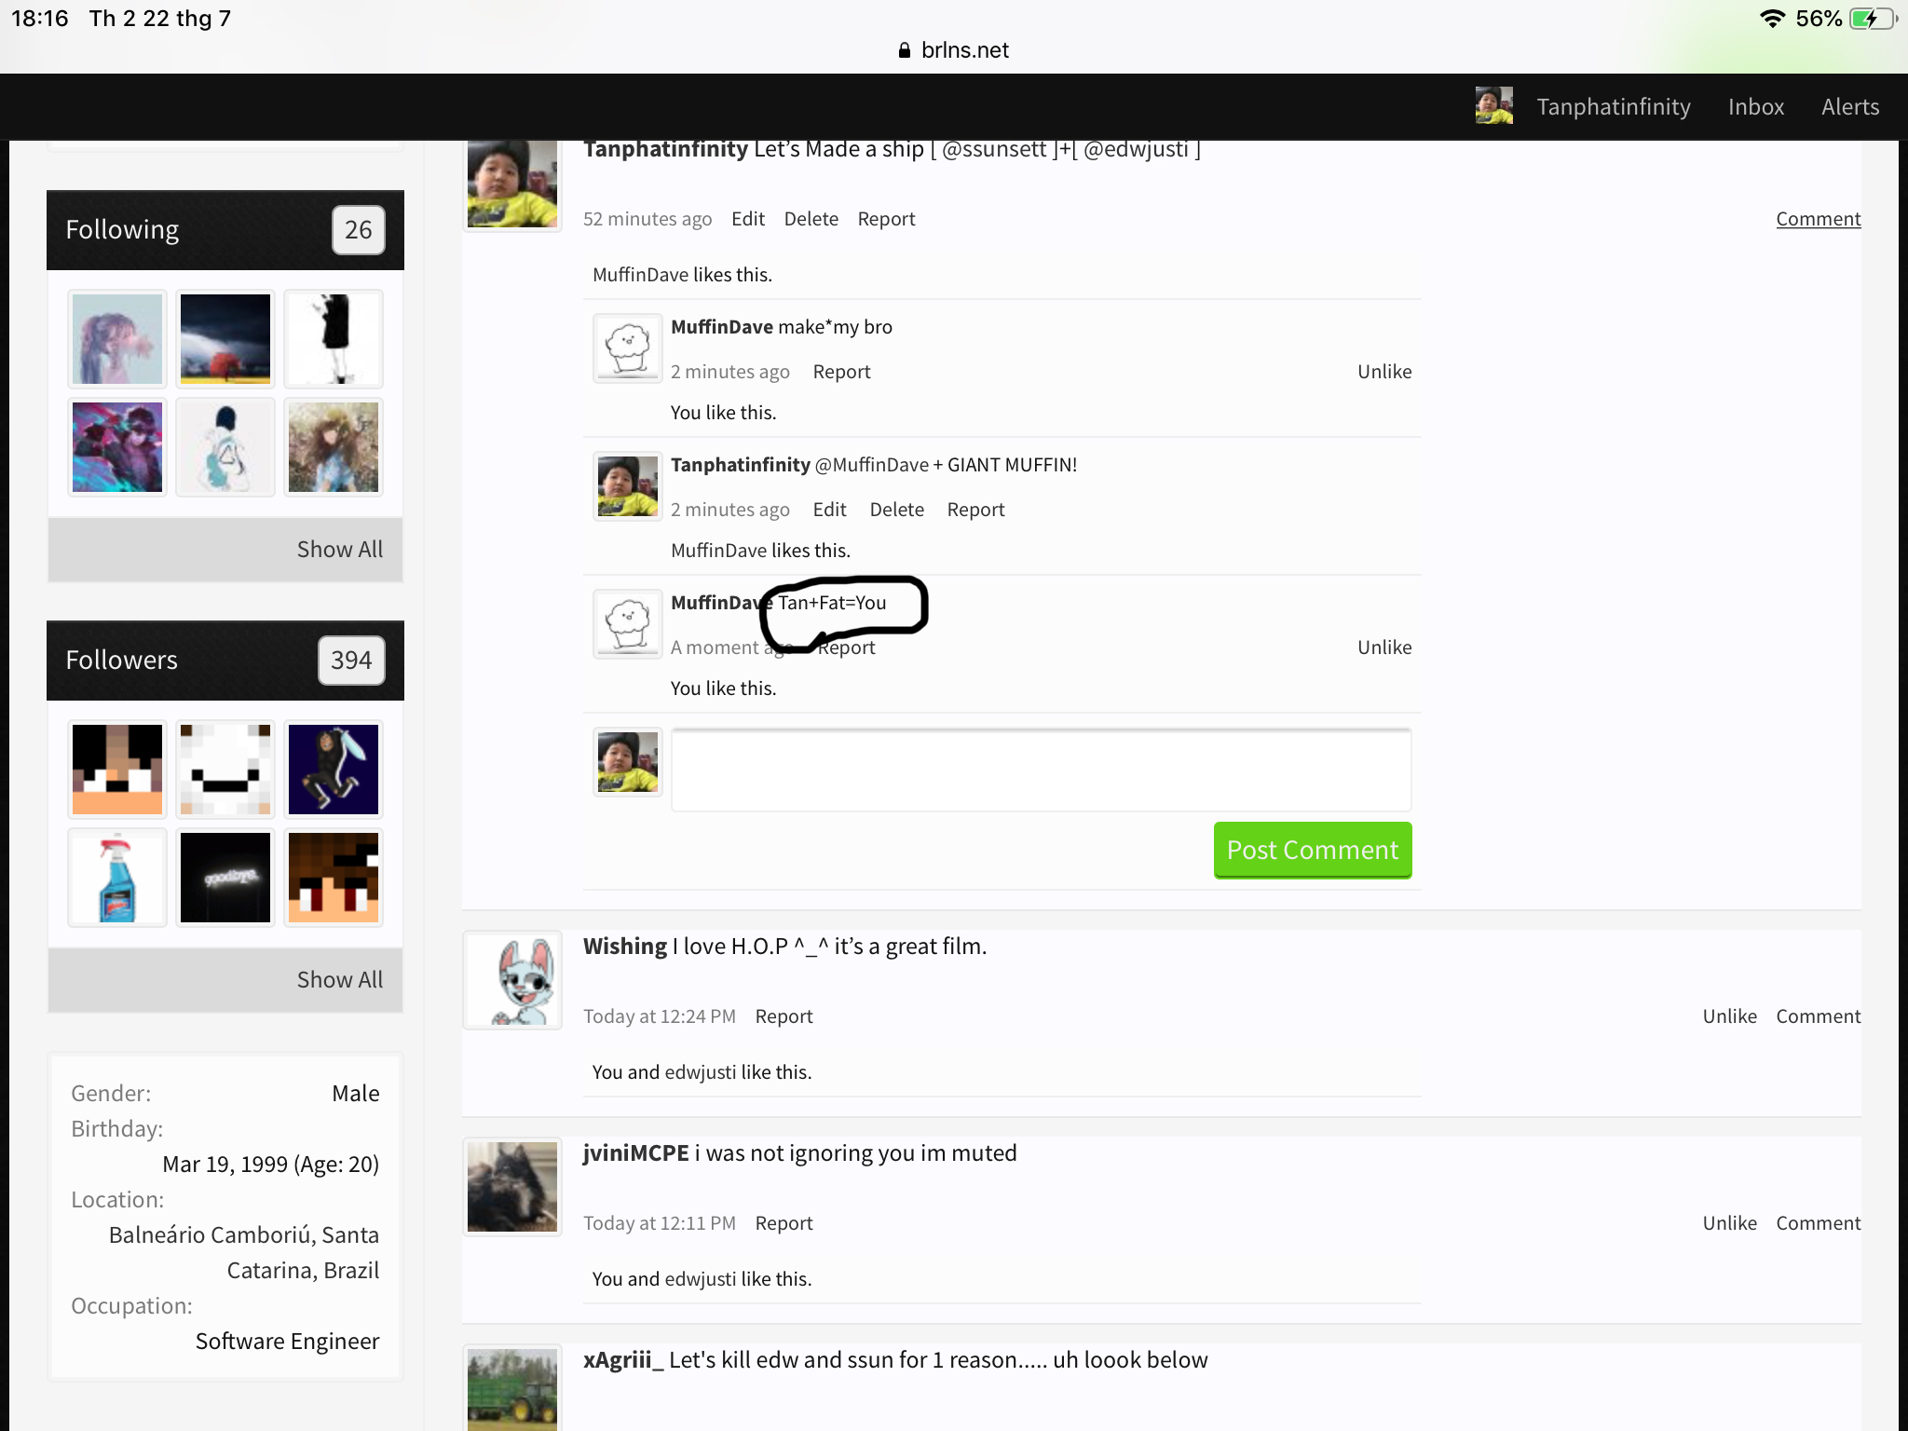
Task: Open the Inbox menu
Action: (1756, 107)
